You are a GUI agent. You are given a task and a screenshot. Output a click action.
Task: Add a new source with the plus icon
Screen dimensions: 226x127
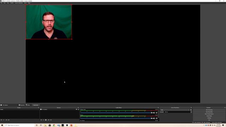coord(41,120)
